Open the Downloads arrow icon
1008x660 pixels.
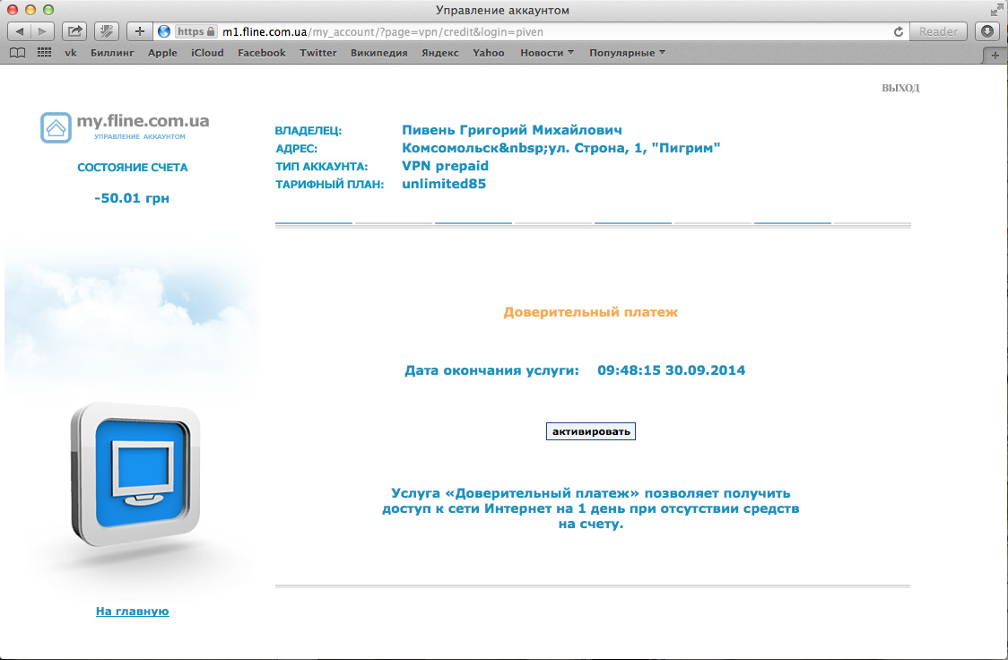[987, 31]
